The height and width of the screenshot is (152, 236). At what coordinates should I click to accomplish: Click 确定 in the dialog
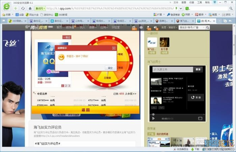(x=110, y=68)
